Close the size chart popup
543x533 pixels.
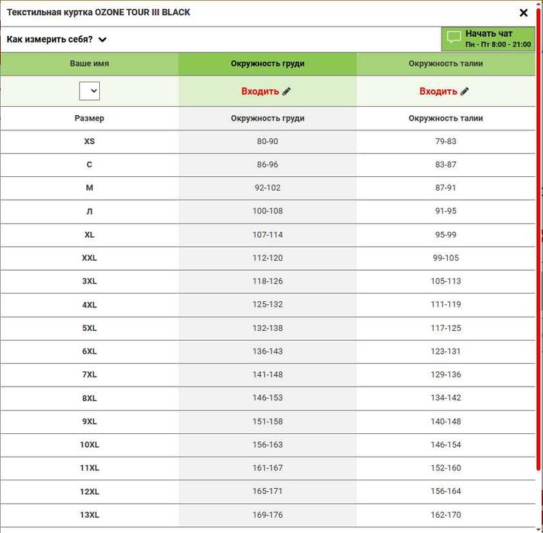[523, 13]
